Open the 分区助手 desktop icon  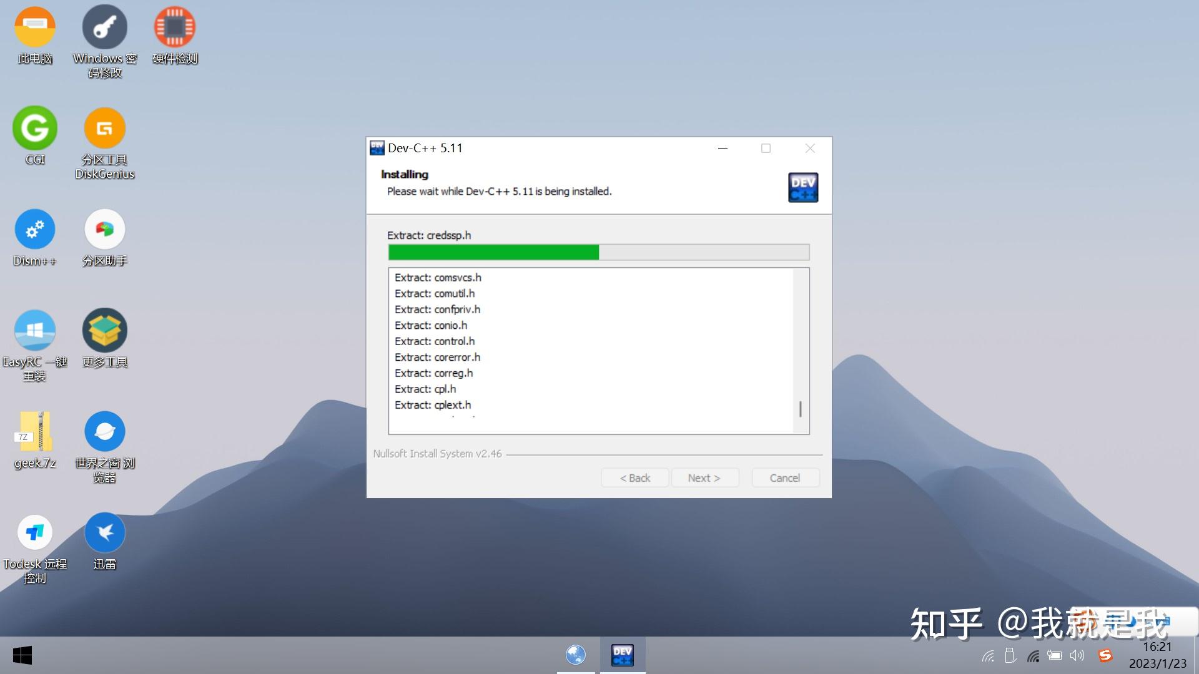(105, 230)
